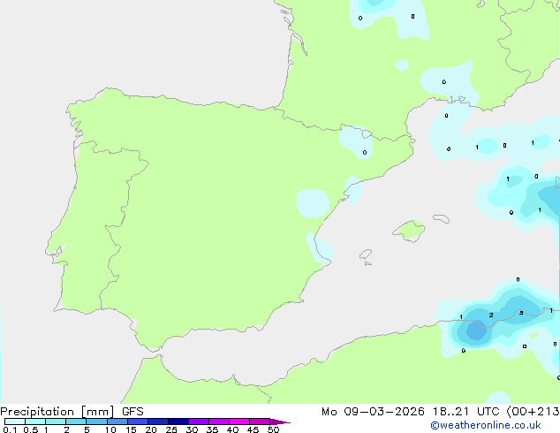Click the '30' legend scale label
560x433 pixels.
(x=192, y=429)
